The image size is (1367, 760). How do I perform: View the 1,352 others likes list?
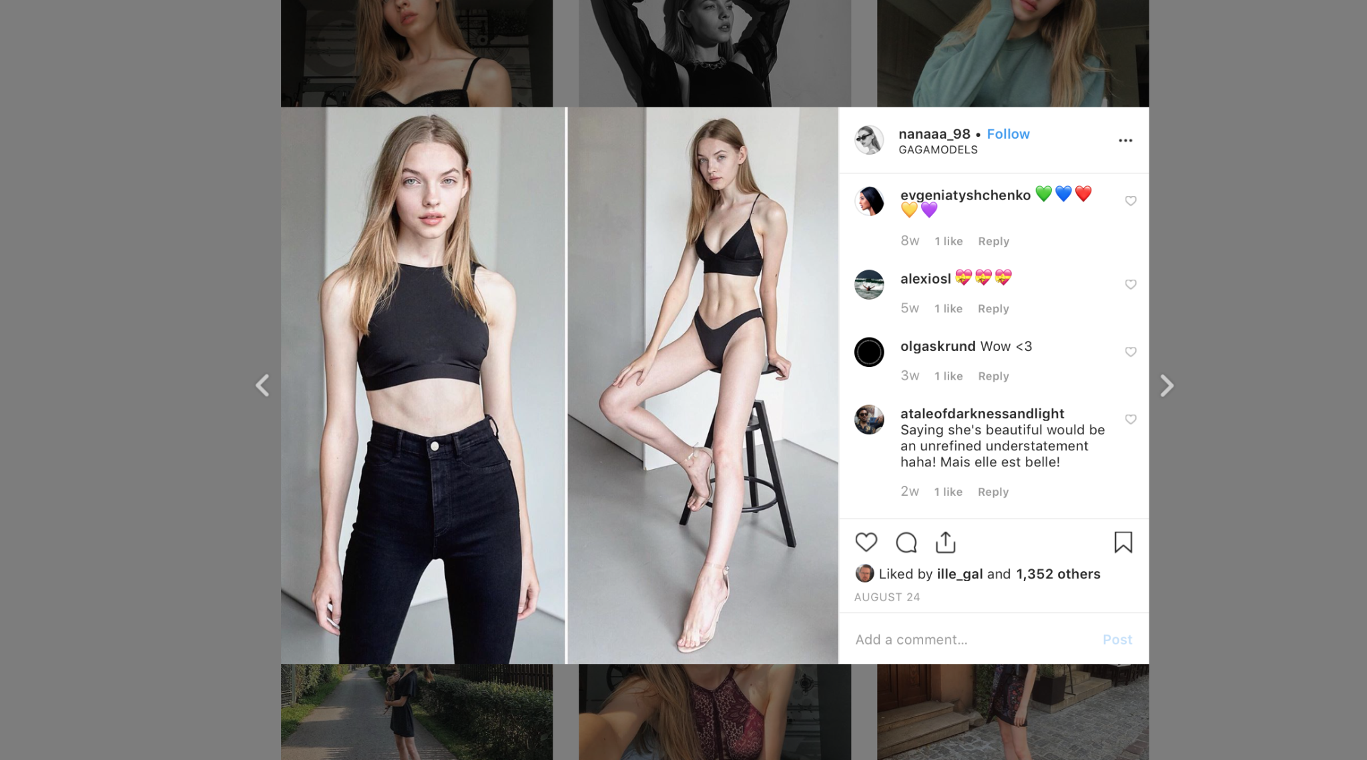point(1058,574)
